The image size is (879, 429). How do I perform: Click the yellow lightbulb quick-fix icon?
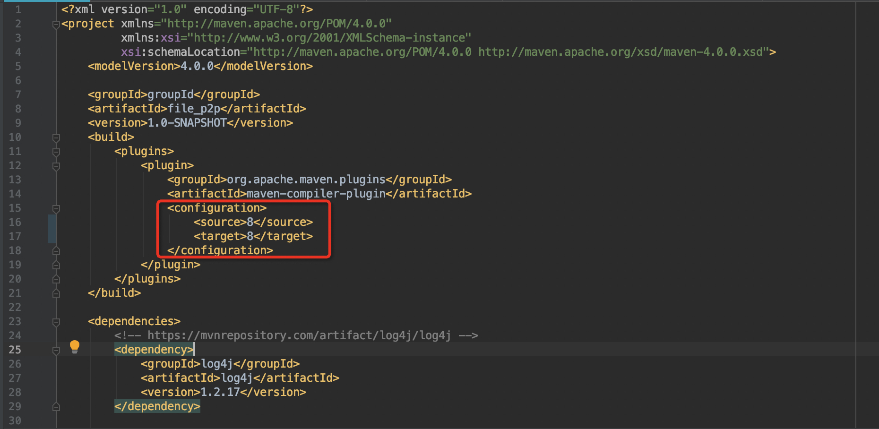point(75,347)
